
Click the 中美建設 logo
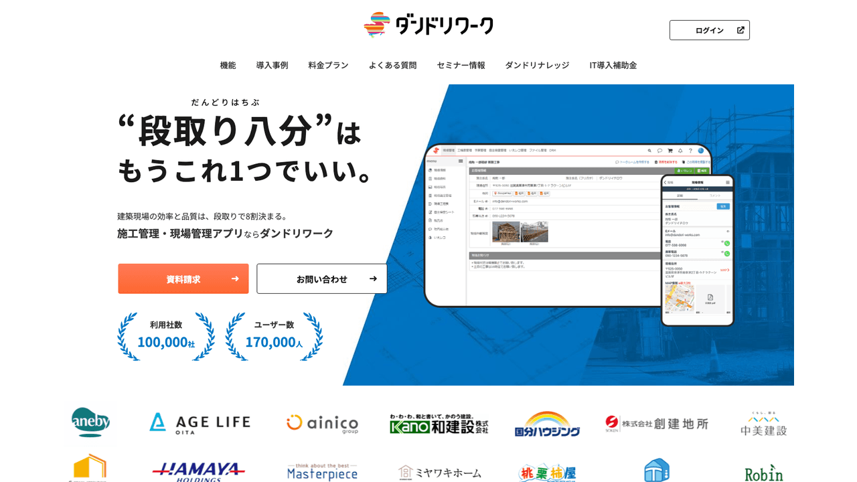[764, 424]
